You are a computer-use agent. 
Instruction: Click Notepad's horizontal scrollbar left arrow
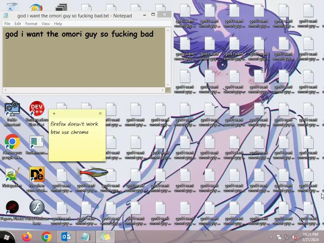click(x=5, y=90)
